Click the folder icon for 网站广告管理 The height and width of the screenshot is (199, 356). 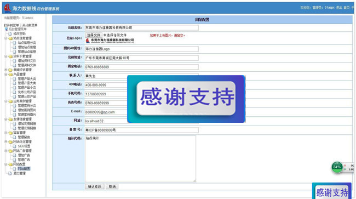[10, 151]
